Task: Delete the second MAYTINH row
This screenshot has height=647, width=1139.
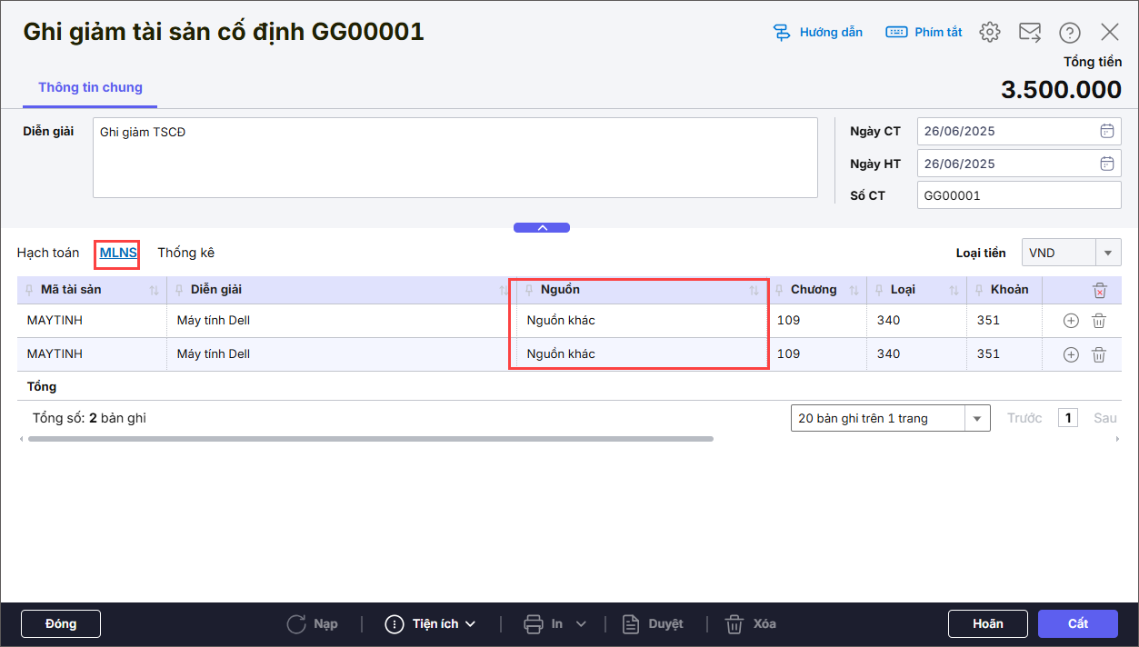Action: [x=1098, y=354]
